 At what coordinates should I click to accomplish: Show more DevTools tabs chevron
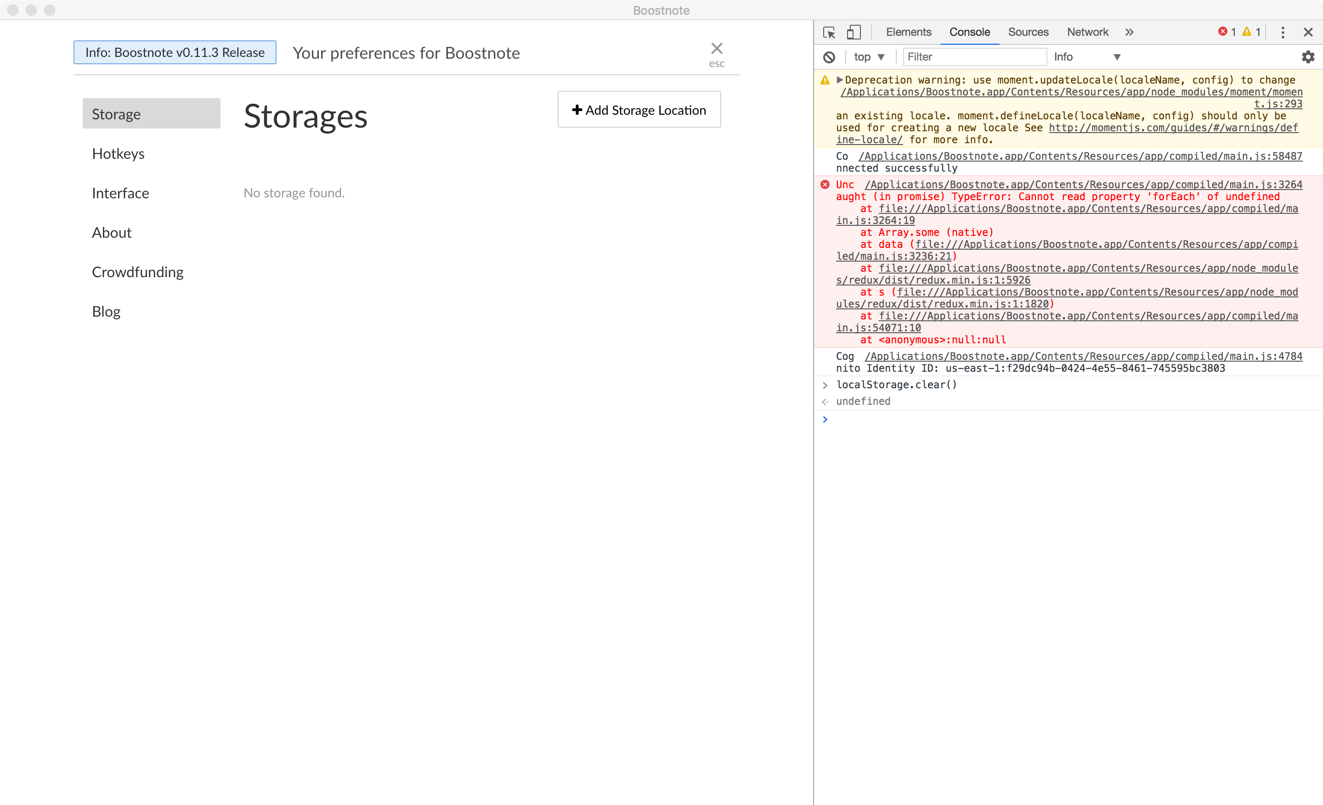point(1129,32)
